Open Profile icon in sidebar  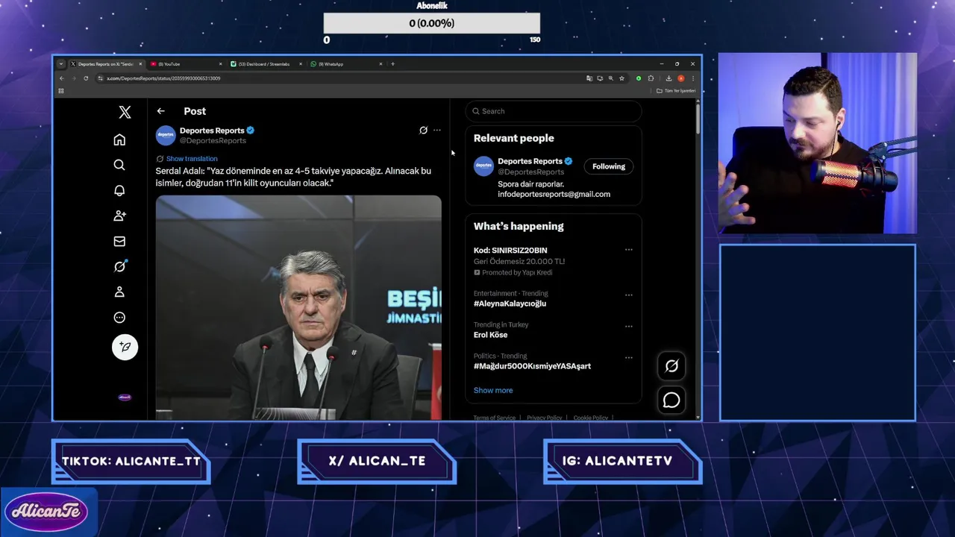click(119, 292)
